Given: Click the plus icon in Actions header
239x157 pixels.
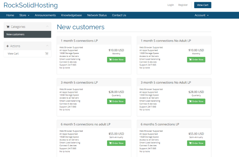Looking at the screenshot, I should click(8, 46).
